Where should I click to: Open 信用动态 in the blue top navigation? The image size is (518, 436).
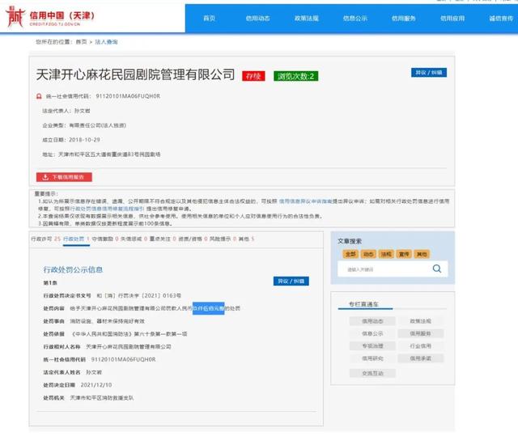click(x=257, y=18)
